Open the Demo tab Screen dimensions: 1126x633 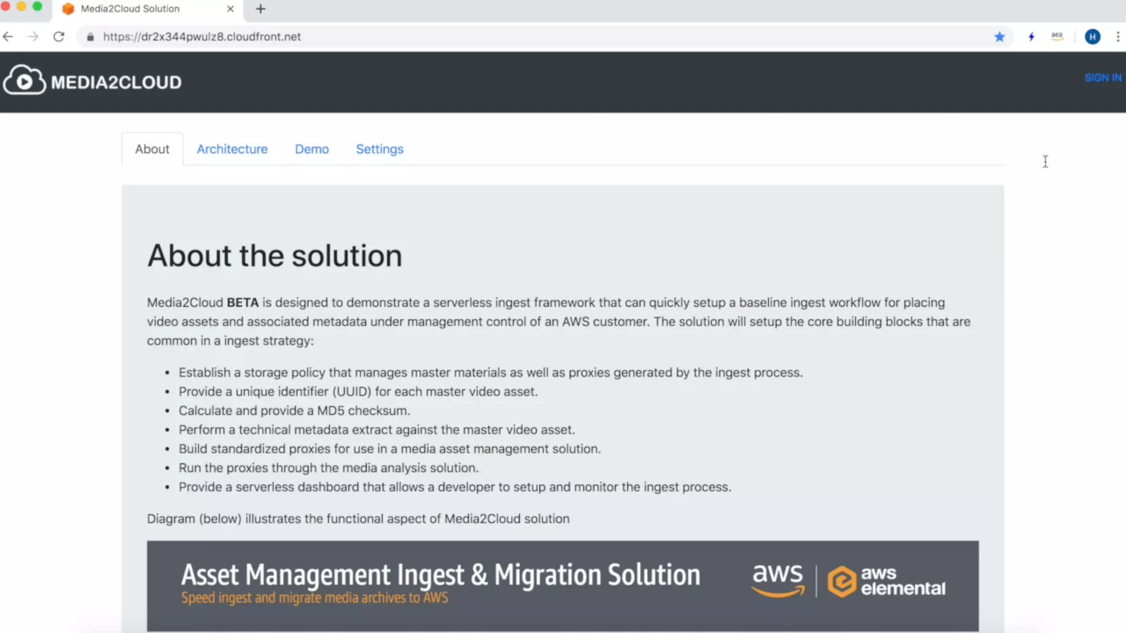tap(312, 149)
